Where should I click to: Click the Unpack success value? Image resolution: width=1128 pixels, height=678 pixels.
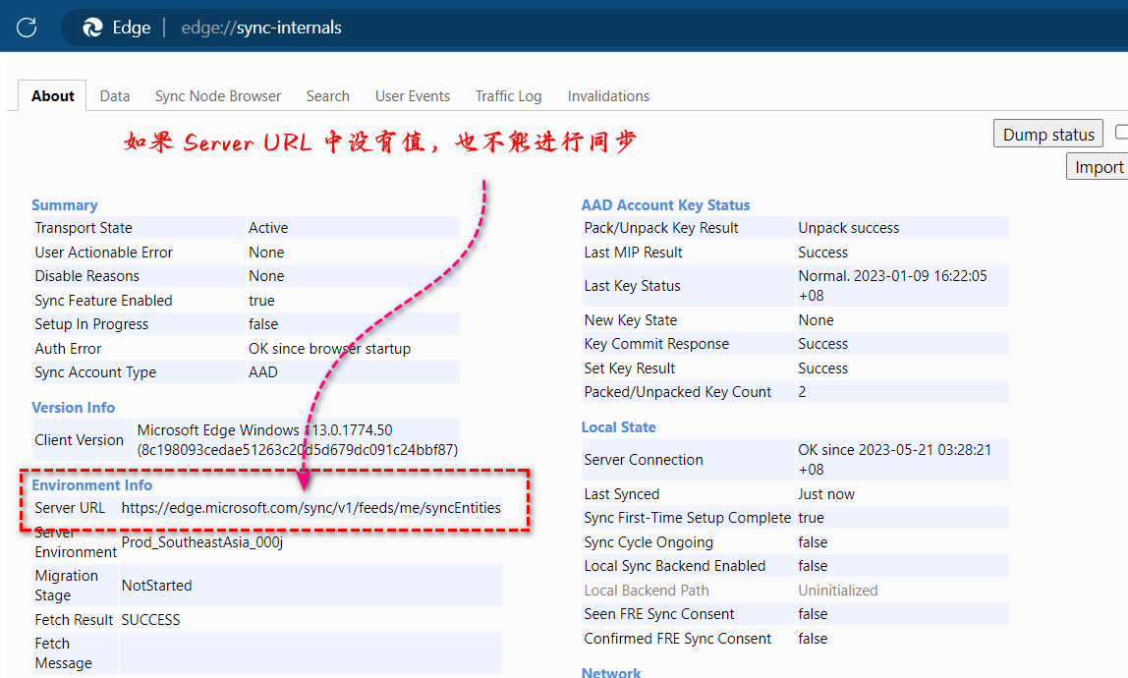point(848,228)
